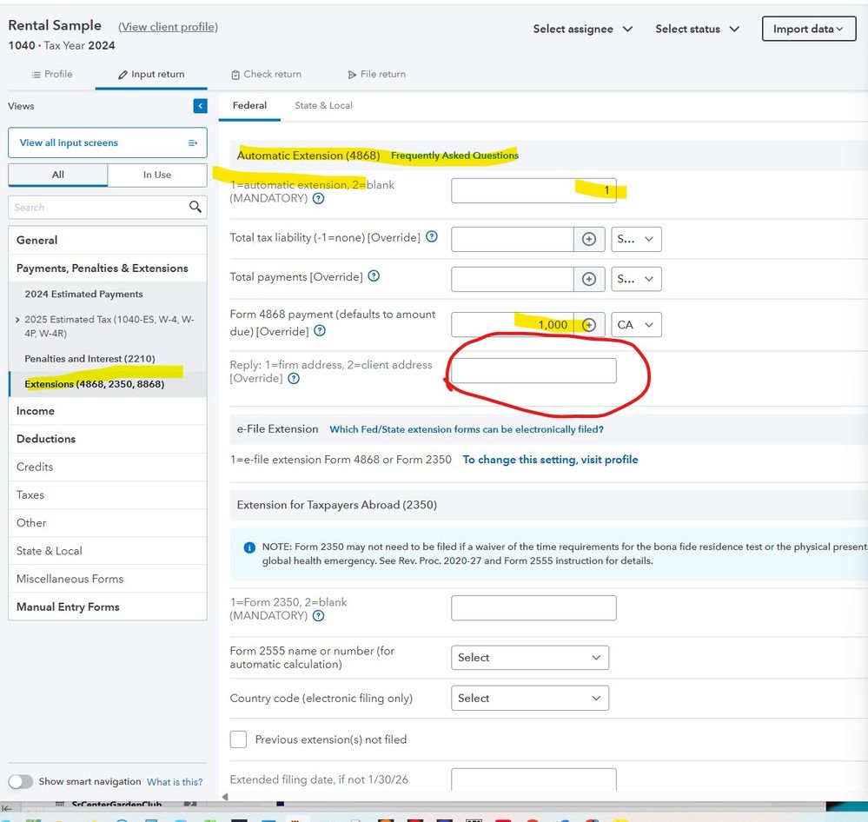Toggle Show smart navigation switch
The image size is (868, 822).
pos(21,781)
